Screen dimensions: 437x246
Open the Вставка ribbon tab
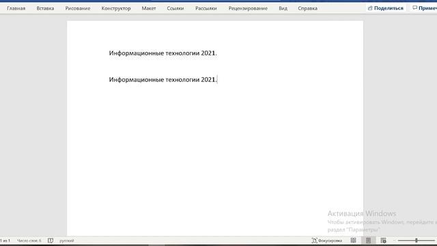coord(45,8)
